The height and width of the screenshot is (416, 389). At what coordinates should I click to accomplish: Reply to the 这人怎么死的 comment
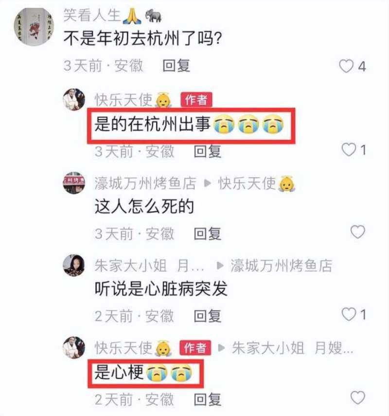[x=208, y=234]
